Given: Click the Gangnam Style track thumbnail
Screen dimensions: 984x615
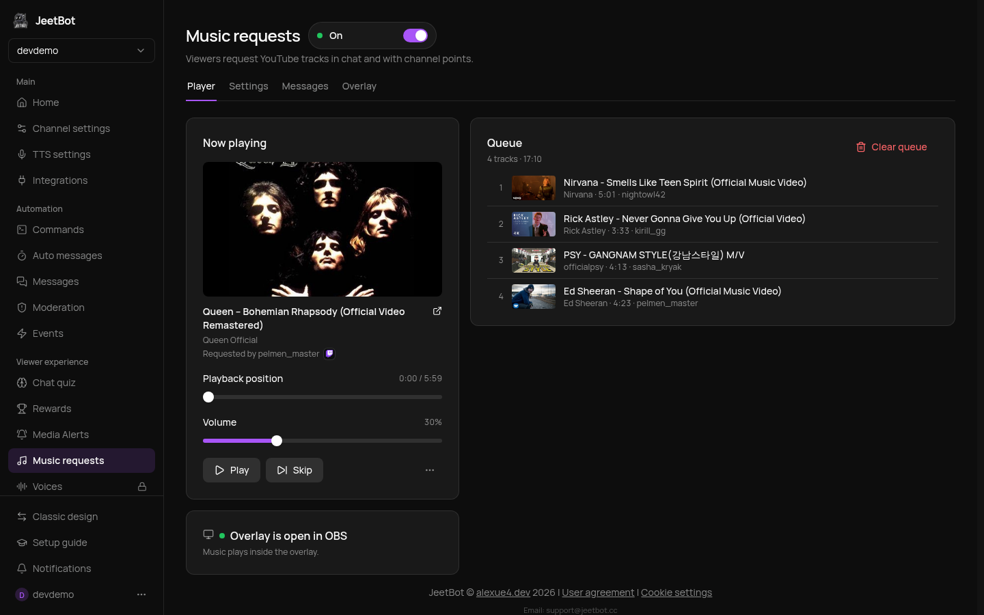Looking at the screenshot, I should pyautogui.click(x=534, y=260).
